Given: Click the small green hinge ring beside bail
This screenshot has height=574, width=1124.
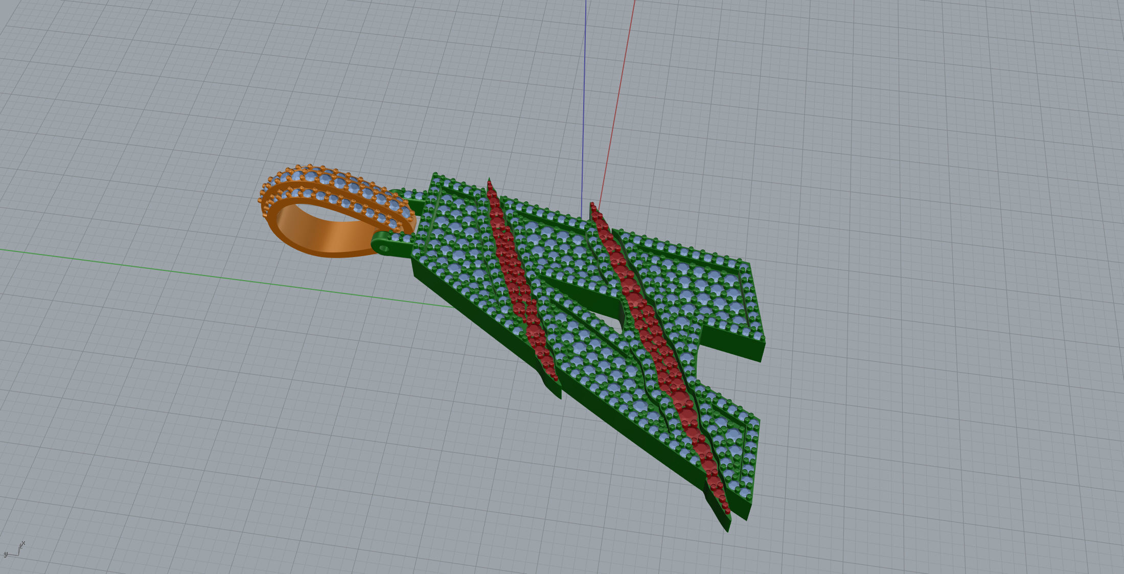Looking at the screenshot, I should 392,246.
